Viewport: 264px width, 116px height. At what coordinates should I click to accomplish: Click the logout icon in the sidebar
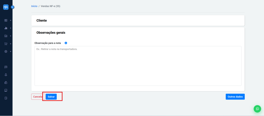coord(6,98)
